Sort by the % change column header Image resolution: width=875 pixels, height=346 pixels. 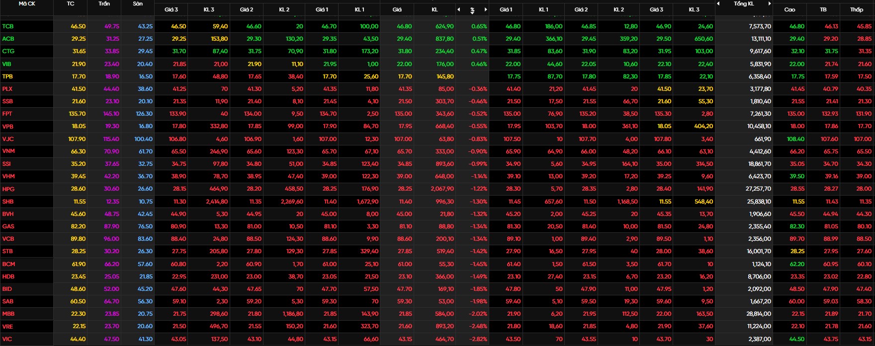pyautogui.click(x=472, y=10)
